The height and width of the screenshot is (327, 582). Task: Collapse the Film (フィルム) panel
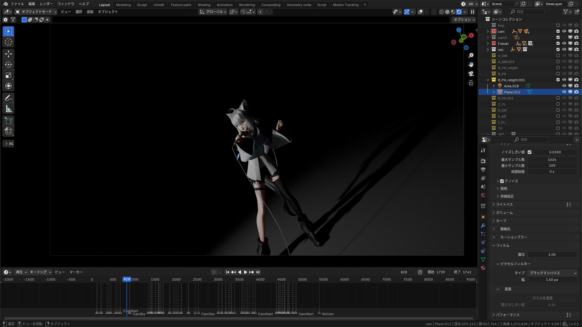click(503, 246)
